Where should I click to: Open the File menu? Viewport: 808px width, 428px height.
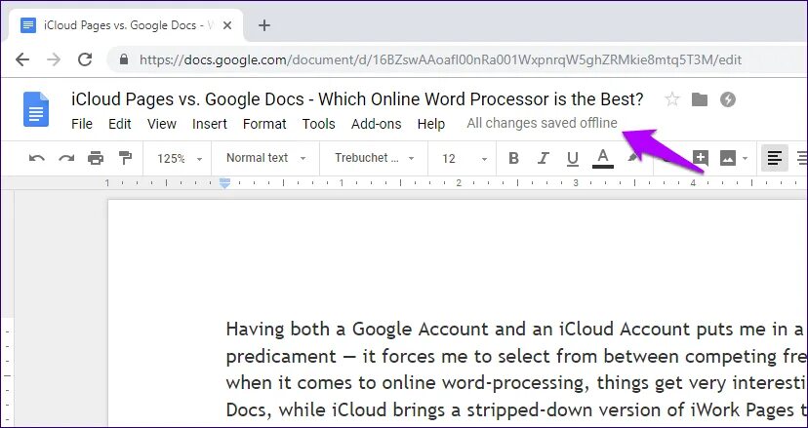coord(82,124)
